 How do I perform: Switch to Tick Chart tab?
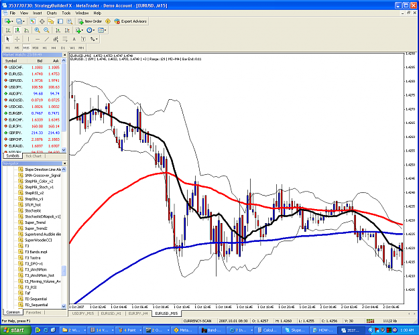coord(34,156)
